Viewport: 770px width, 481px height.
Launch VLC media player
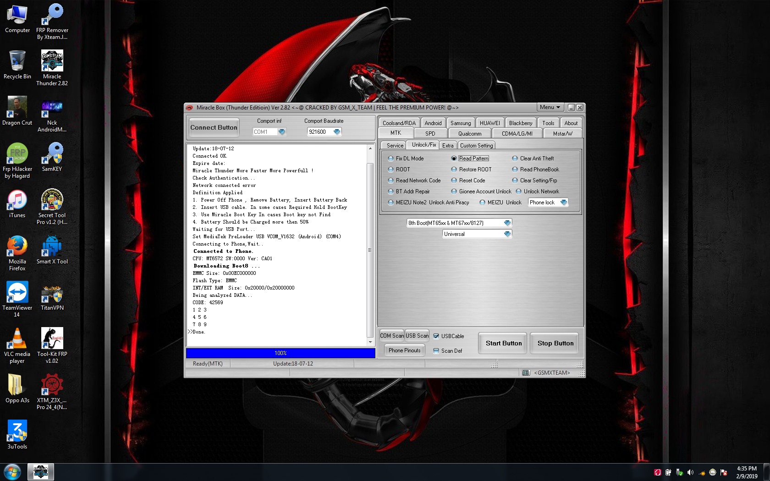coord(17,345)
